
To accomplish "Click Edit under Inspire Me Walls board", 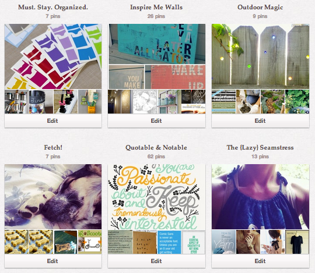I will 156,120.
